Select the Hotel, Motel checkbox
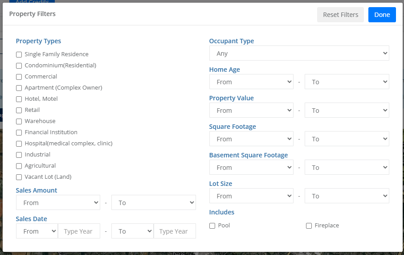The image size is (404, 255). pos(19,99)
